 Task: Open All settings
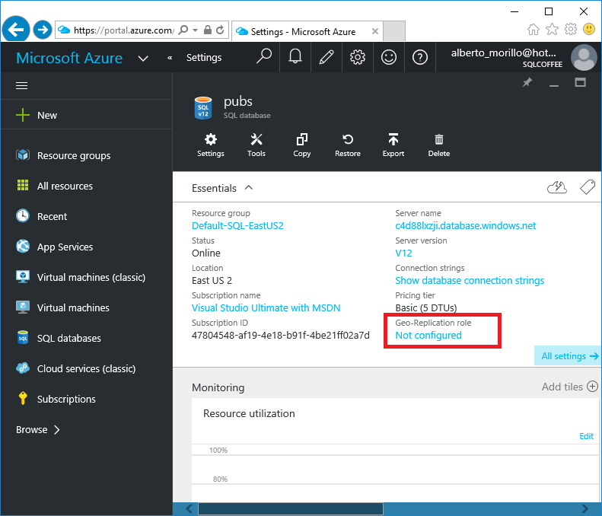coord(569,356)
